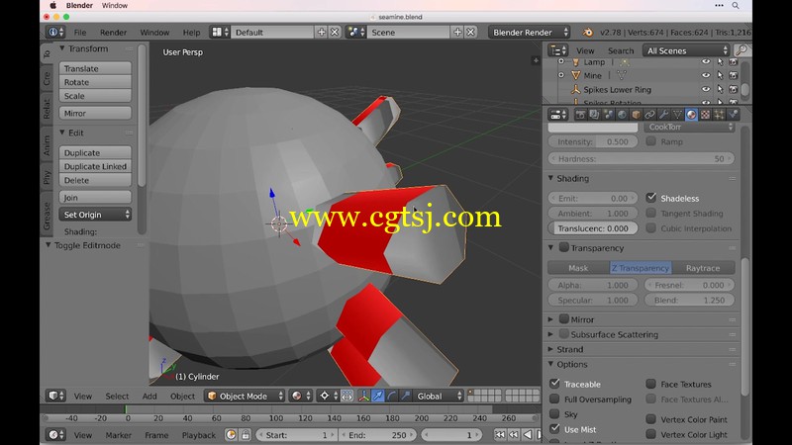The width and height of the screenshot is (792, 445).
Task: Open the Render Layers properties tab
Action: [594, 115]
